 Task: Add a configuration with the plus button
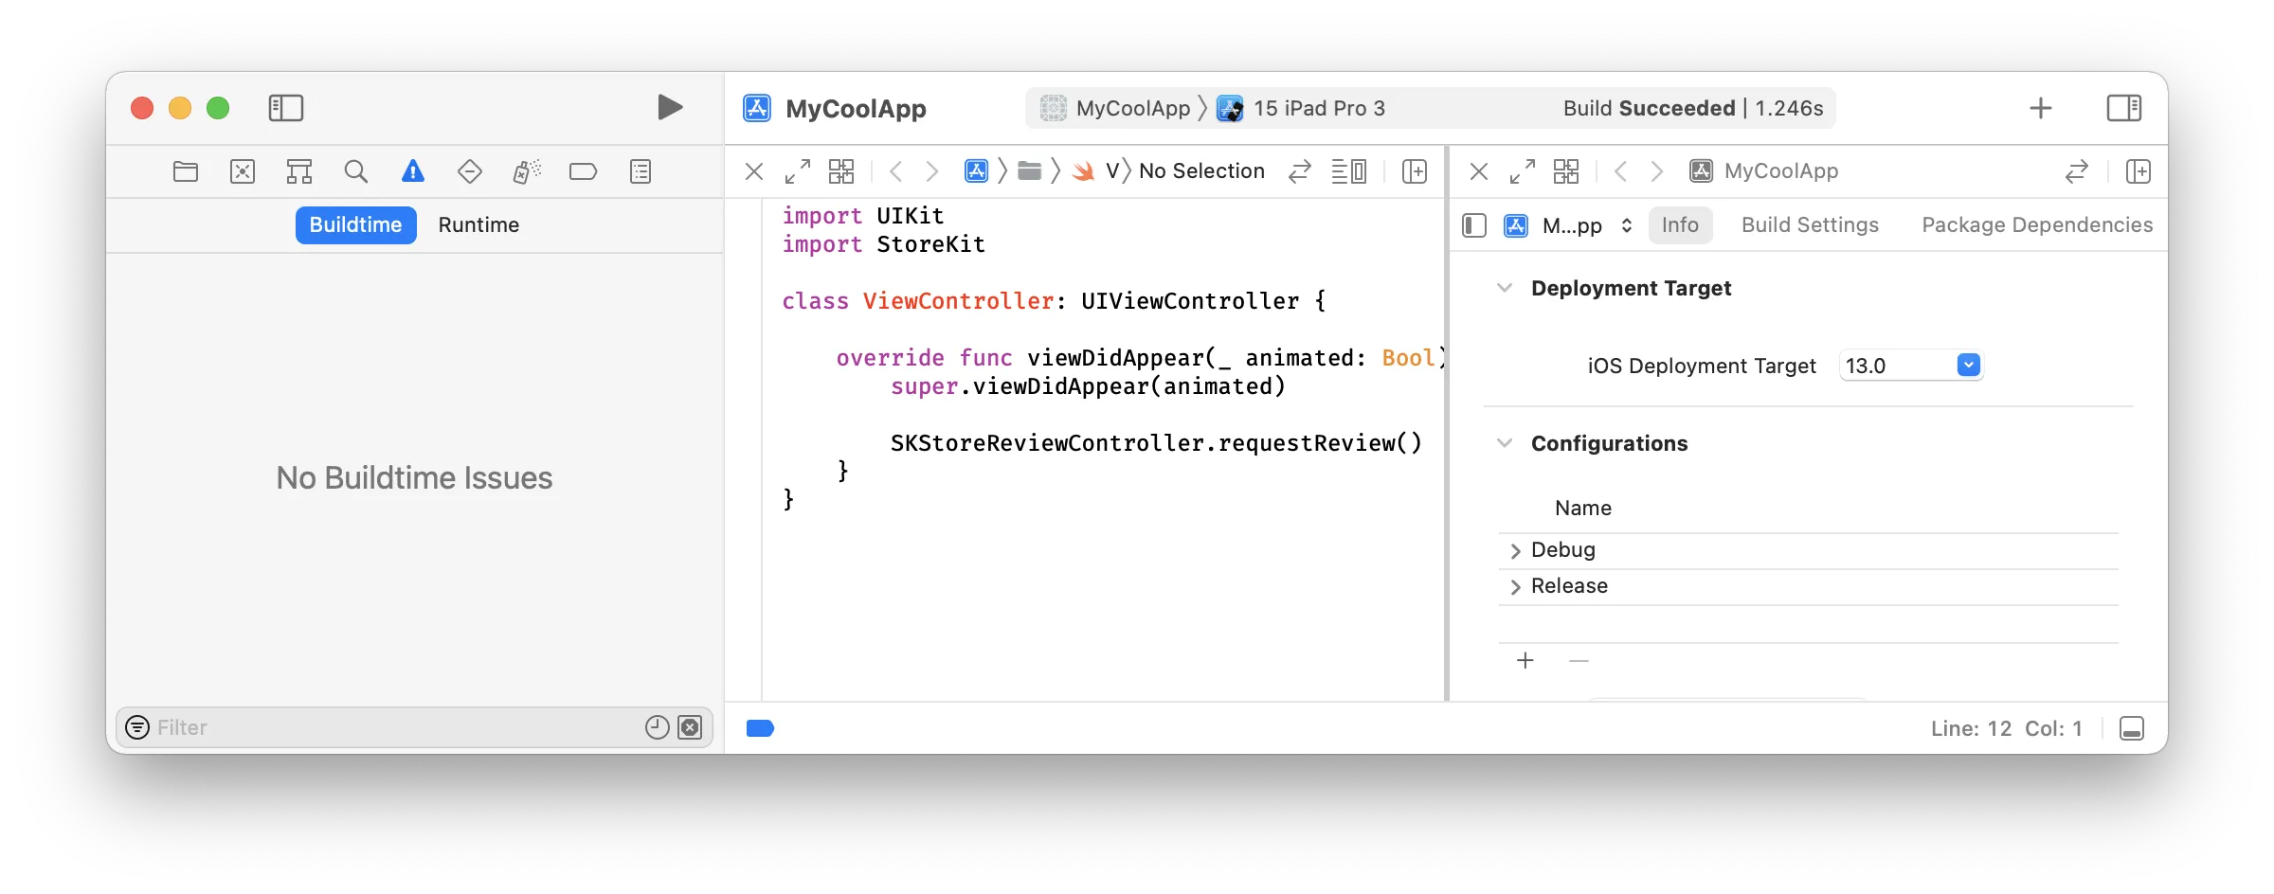click(1525, 660)
